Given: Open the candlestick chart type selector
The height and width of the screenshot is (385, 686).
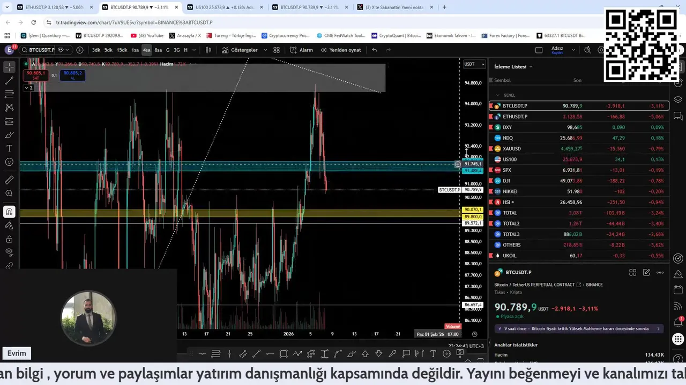Looking at the screenshot, I should pos(208,50).
